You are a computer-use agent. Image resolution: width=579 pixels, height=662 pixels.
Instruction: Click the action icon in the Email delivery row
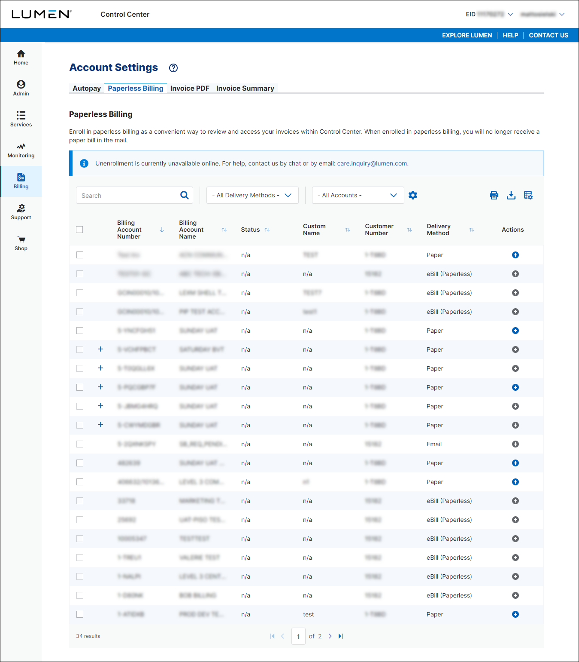point(515,444)
